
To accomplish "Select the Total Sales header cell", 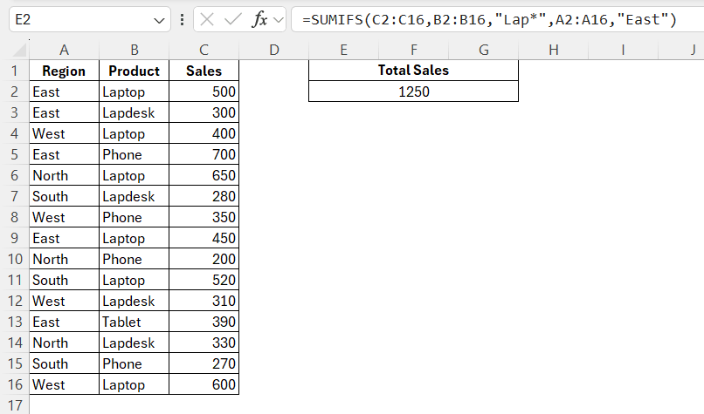I will (x=413, y=71).
